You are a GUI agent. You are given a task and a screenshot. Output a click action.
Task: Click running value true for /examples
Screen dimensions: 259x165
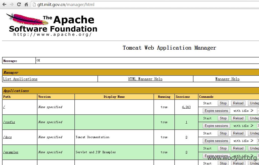(x=164, y=152)
